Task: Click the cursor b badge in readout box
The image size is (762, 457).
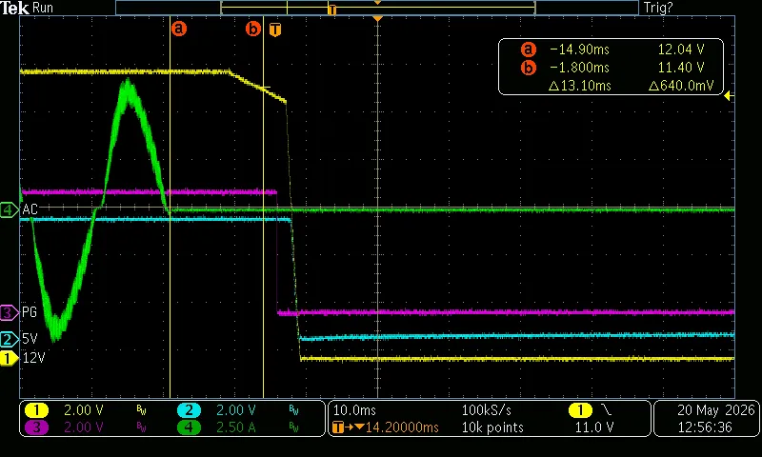Action: point(529,68)
